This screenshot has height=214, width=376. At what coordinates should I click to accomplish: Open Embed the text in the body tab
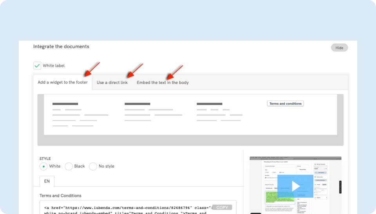(163, 83)
